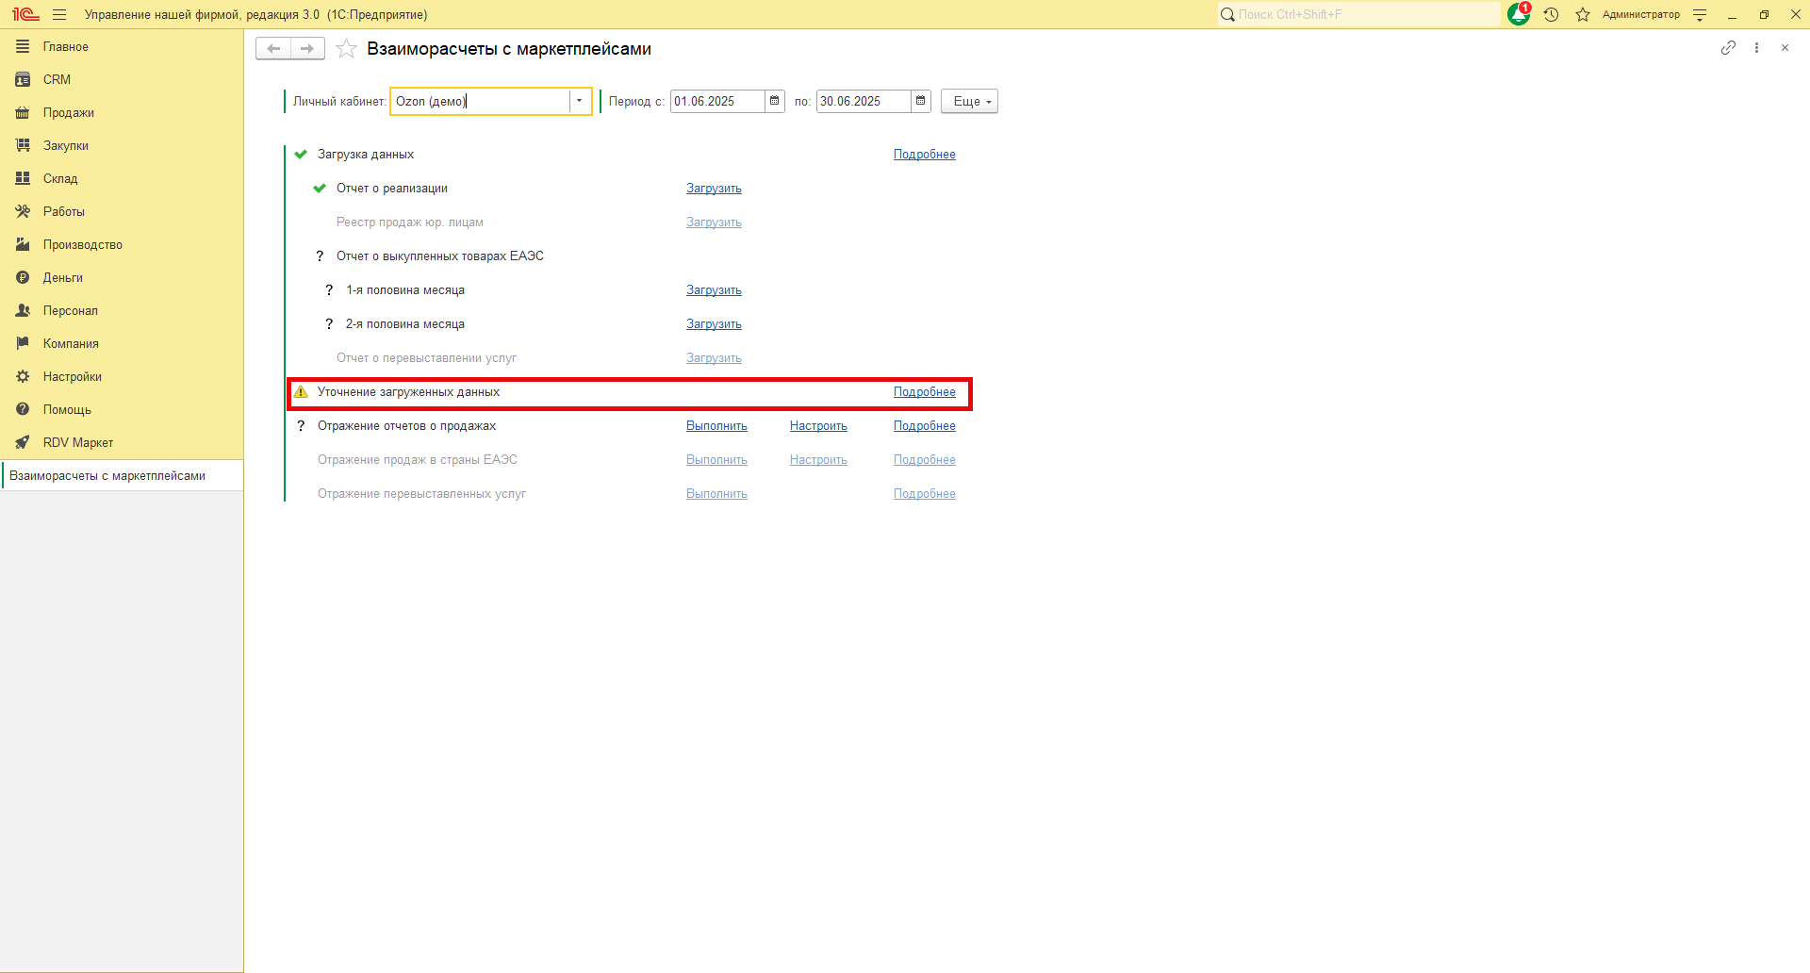Open the service settings menu icon
The width and height of the screenshot is (1810, 973).
point(1700,14)
